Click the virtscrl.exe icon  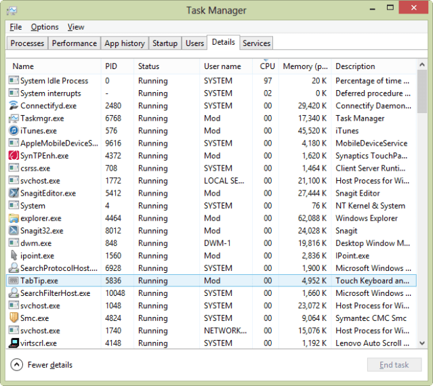point(14,343)
